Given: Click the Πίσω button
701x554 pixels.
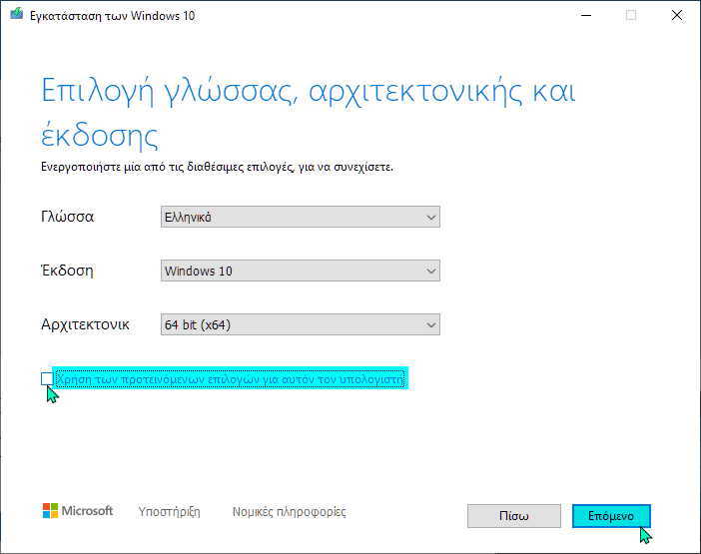Looking at the screenshot, I should click(514, 516).
